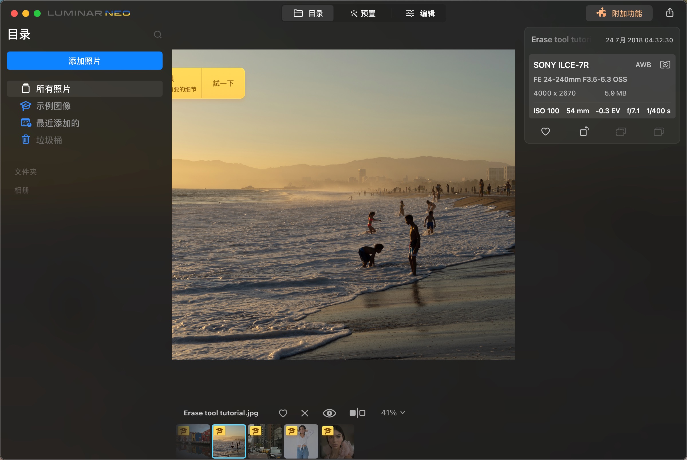Click the 4000 x 2670 dimensions text

[x=554, y=93]
